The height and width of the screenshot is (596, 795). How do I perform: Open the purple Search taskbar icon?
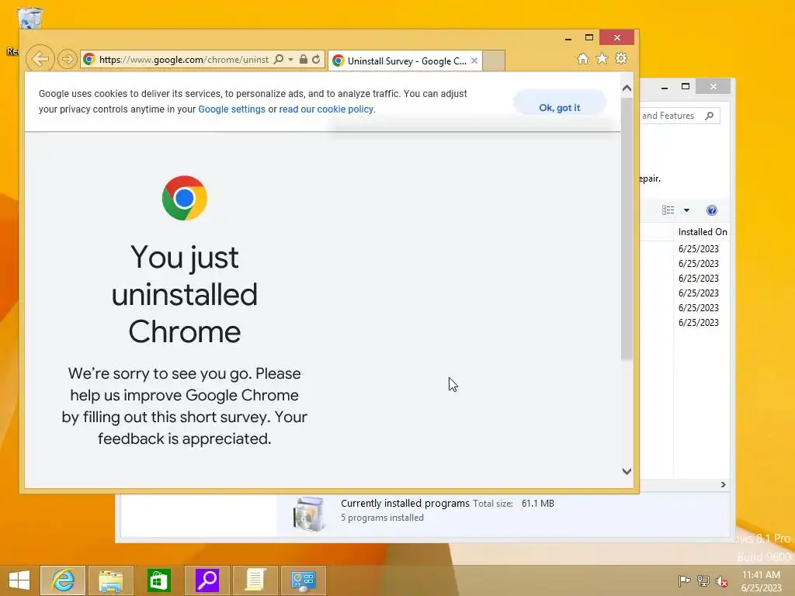(x=207, y=580)
